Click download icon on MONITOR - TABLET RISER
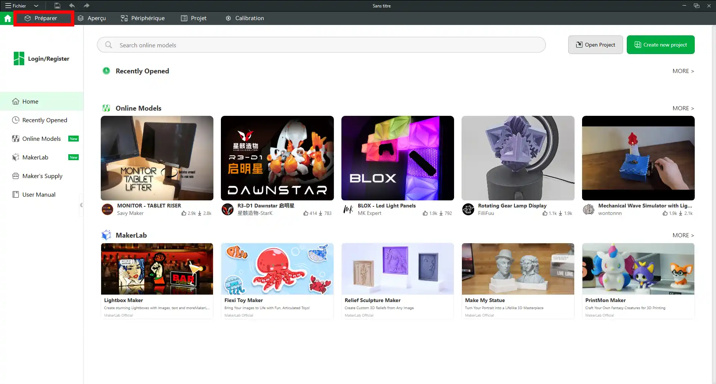 (200, 213)
